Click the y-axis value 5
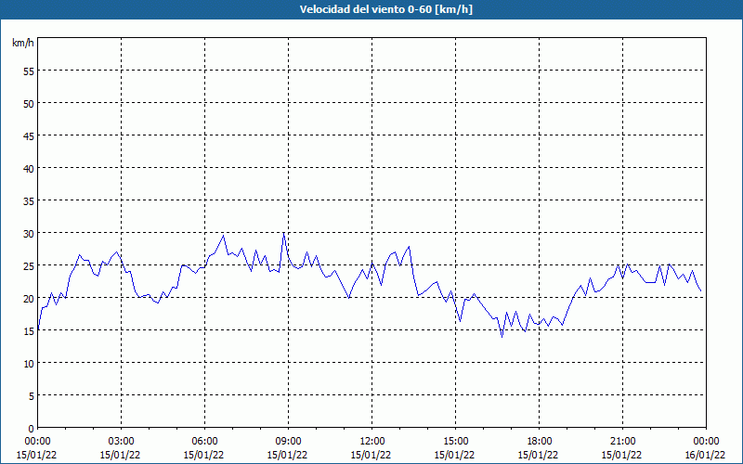743x464 pixels. (32, 396)
